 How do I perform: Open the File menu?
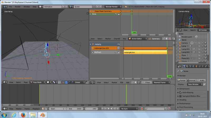tap(11, 7)
